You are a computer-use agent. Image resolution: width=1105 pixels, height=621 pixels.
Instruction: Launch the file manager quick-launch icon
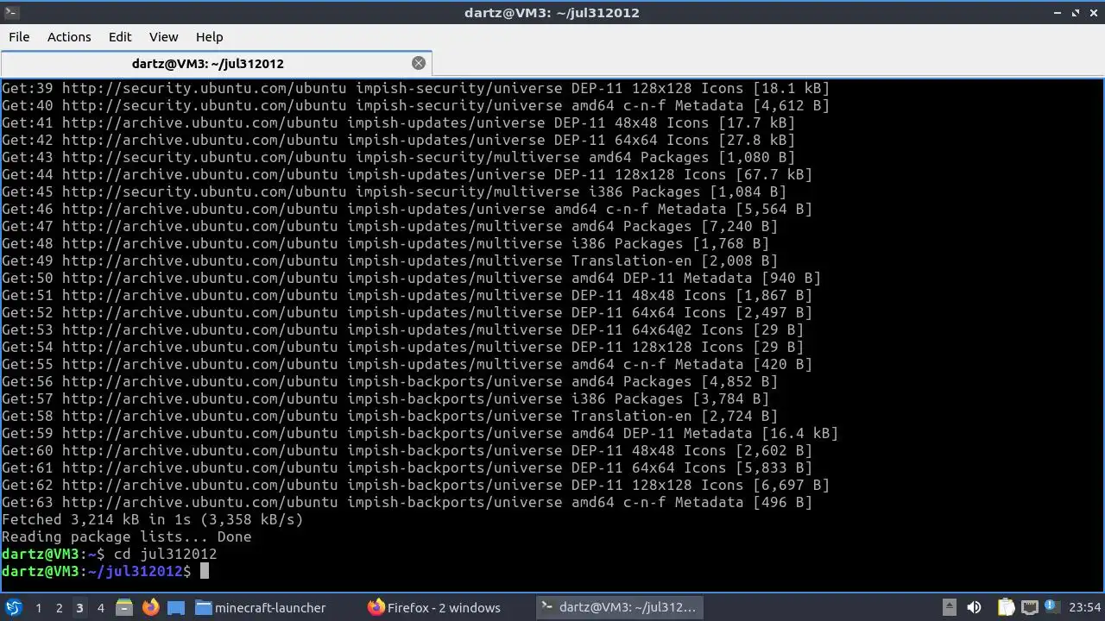tap(124, 607)
